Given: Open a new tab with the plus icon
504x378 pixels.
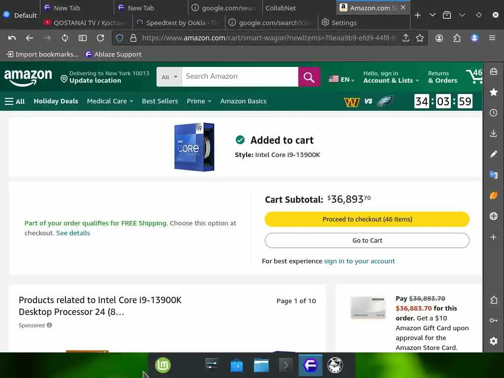Looking at the screenshot, I should (417, 15).
